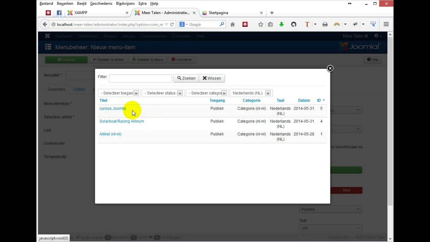Screen dimensions: 430x242
Task: Click the page scrollbar up arrow
Action: pos(390,35)
